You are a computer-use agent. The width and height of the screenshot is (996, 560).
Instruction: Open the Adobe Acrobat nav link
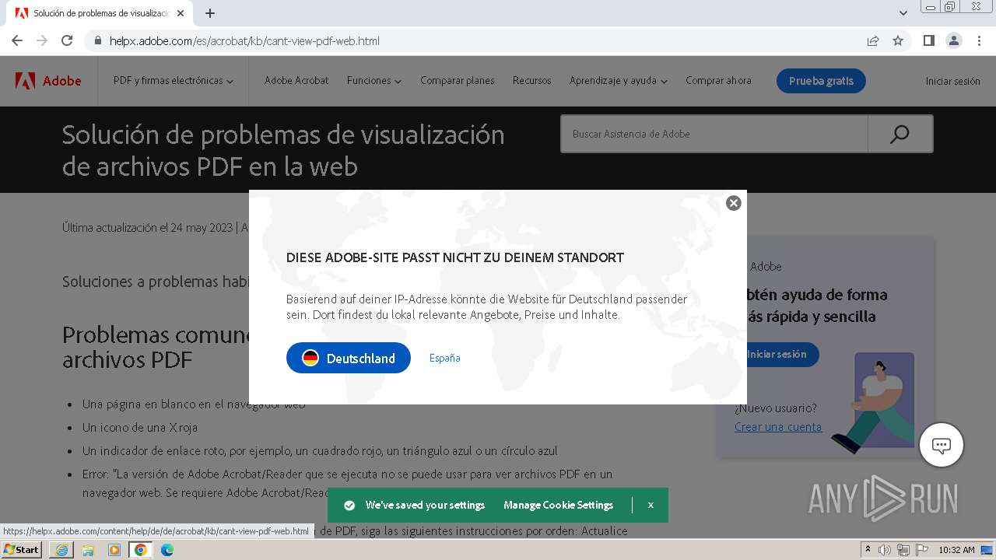[296, 81]
